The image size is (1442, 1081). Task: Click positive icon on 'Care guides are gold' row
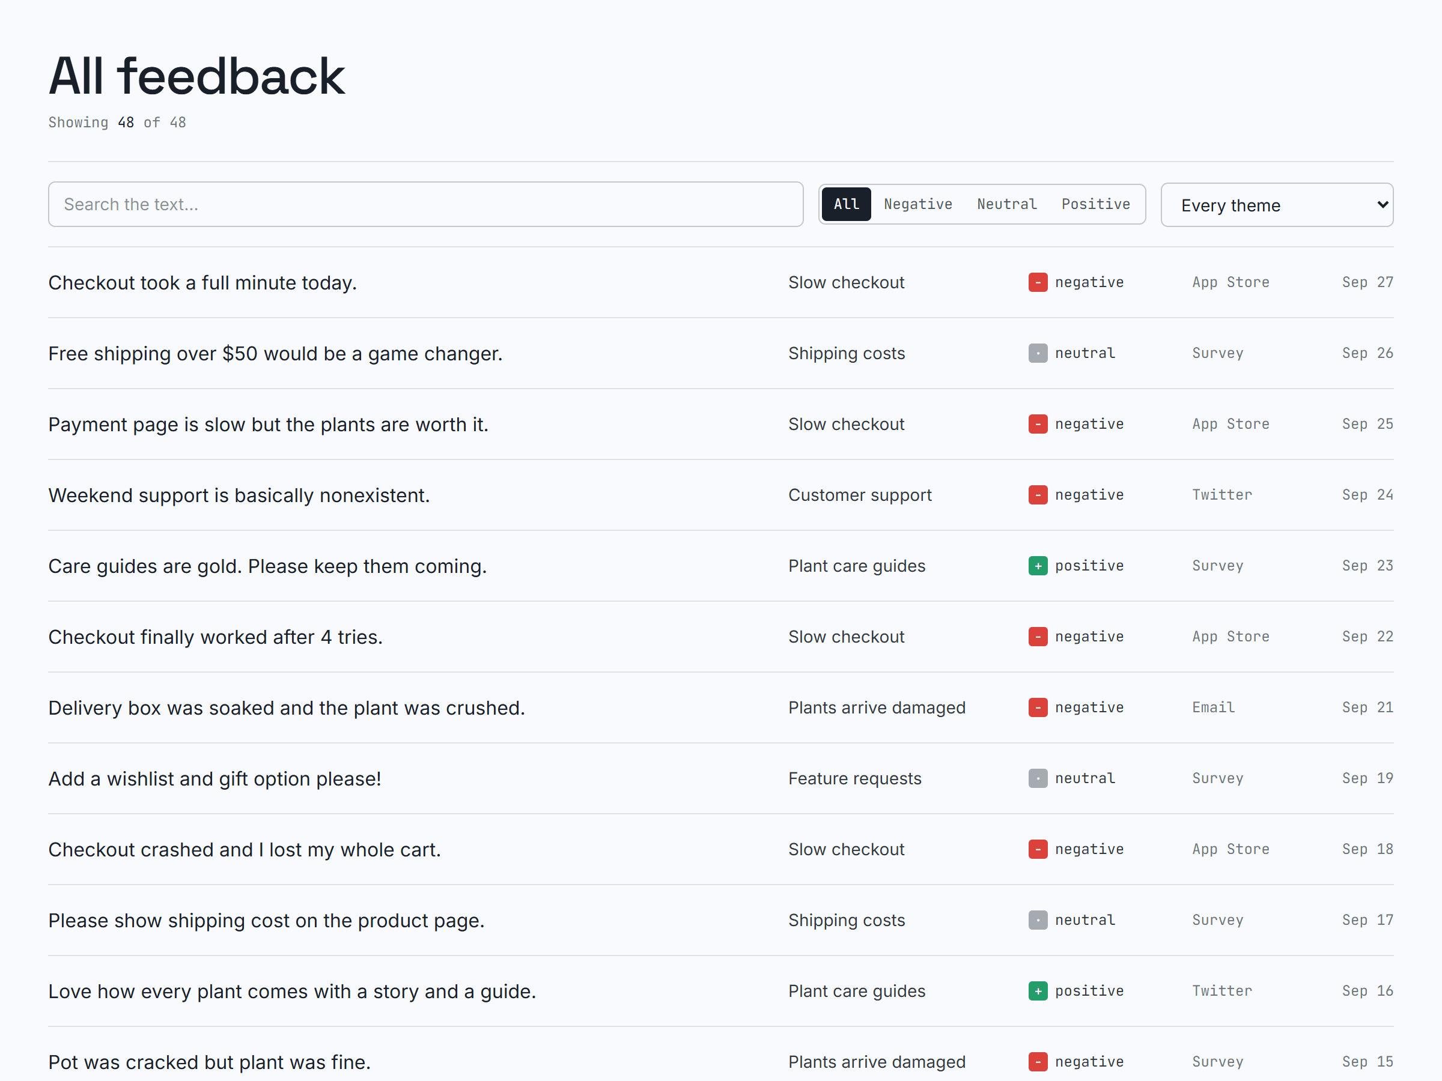pos(1038,566)
